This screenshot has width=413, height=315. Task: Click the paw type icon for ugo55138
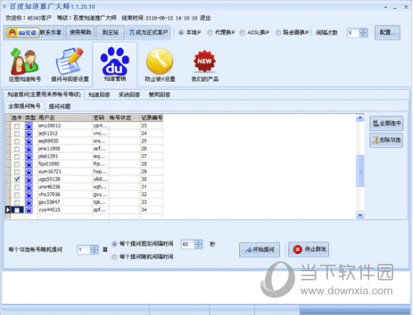[29, 179]
